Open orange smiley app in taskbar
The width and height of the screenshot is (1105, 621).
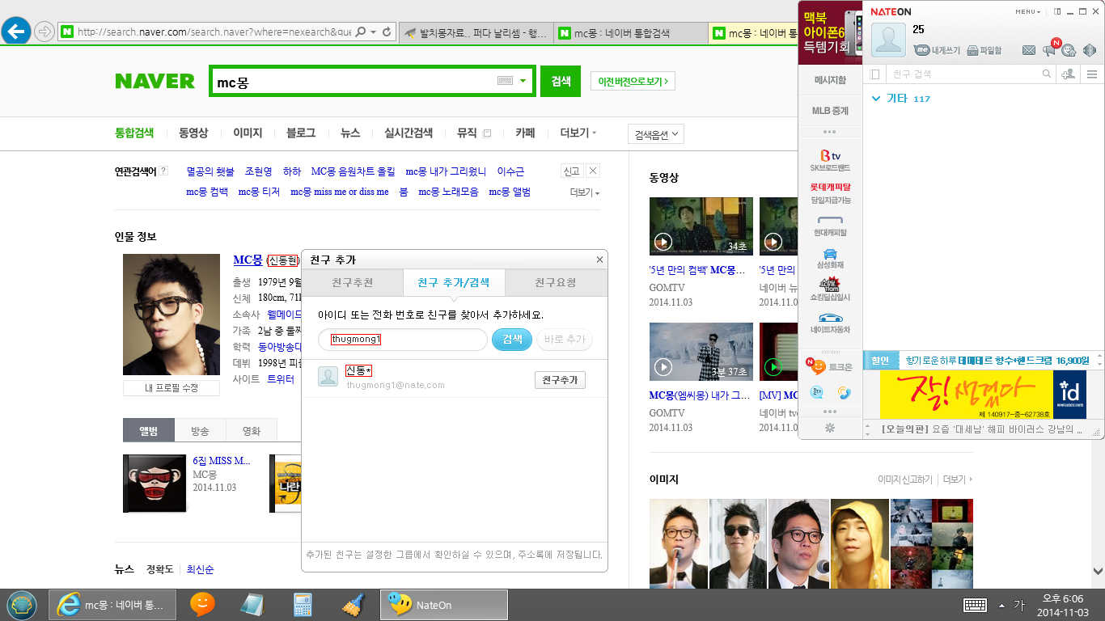pos(202,604)
